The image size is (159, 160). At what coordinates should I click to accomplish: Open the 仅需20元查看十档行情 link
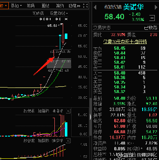[x=125, y=41]
